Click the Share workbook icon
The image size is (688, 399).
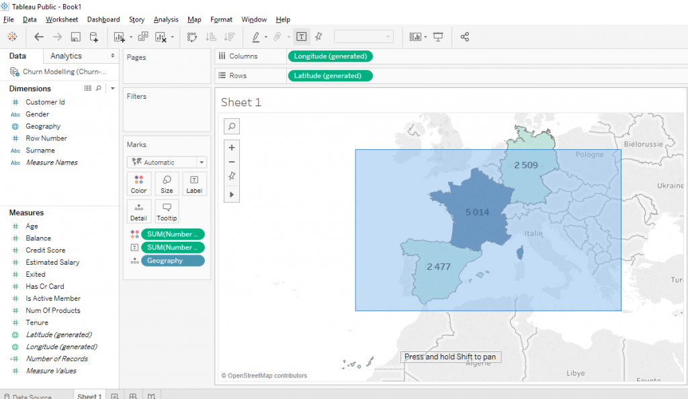coord(465,37)
